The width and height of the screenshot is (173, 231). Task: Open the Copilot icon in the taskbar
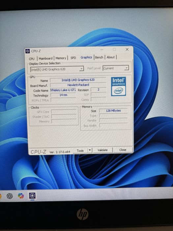click(21, 196)
